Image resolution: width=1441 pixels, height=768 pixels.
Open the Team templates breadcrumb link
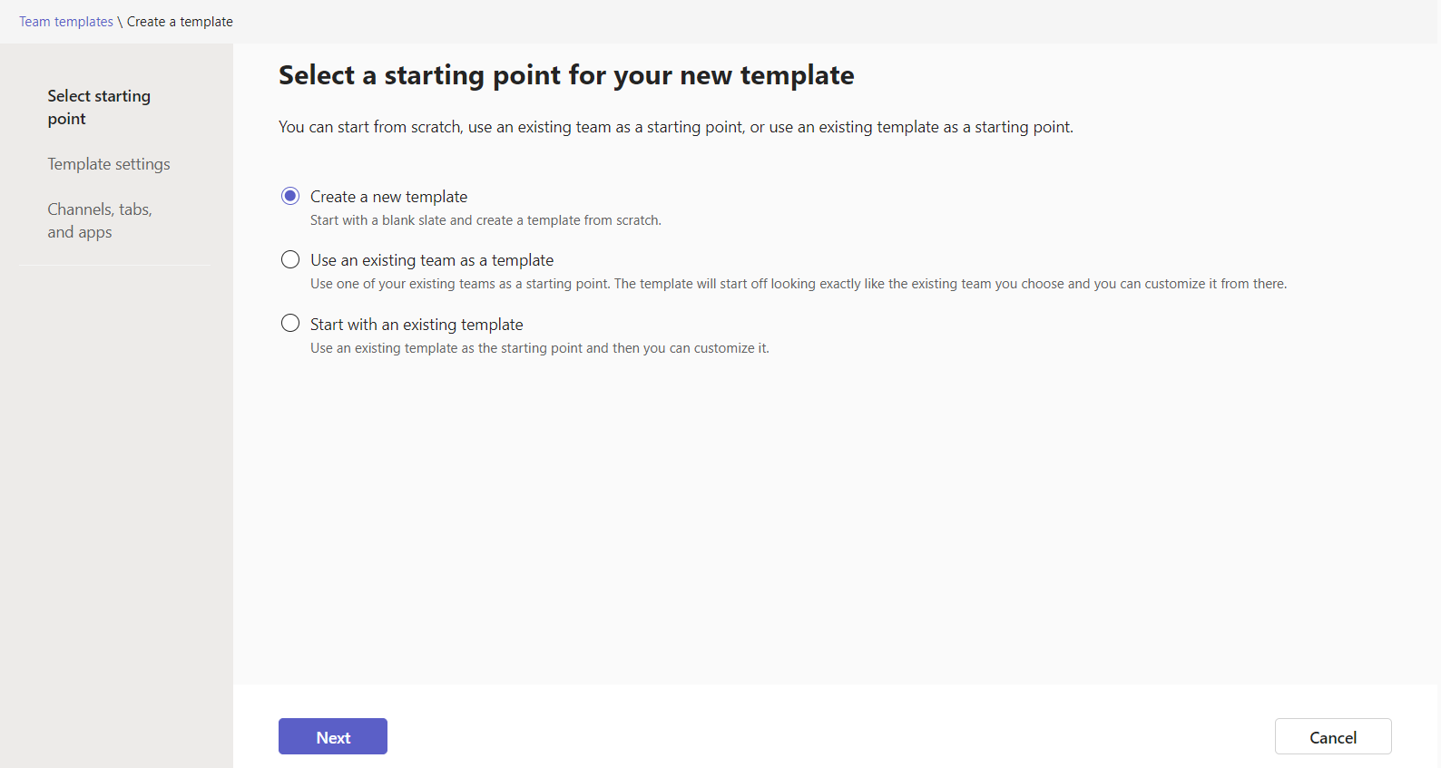pyautogui.click(x=65, y=22)
